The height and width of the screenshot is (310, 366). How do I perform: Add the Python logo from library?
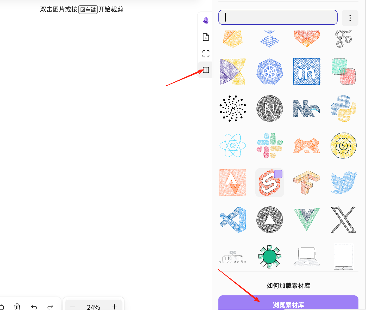pos(344,109)
